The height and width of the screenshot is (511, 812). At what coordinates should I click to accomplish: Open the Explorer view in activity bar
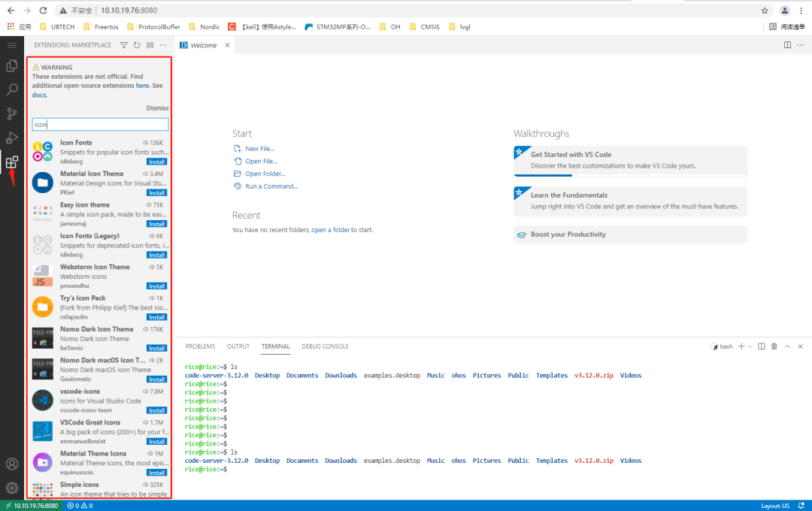click(x=12, y=65)
